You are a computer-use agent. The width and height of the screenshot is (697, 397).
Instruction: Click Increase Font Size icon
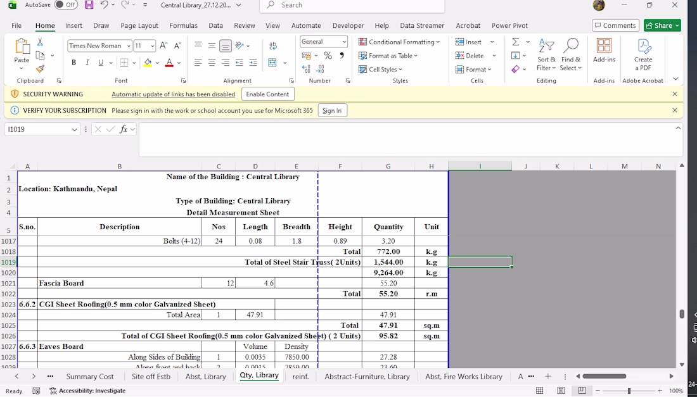coord(163,46)
